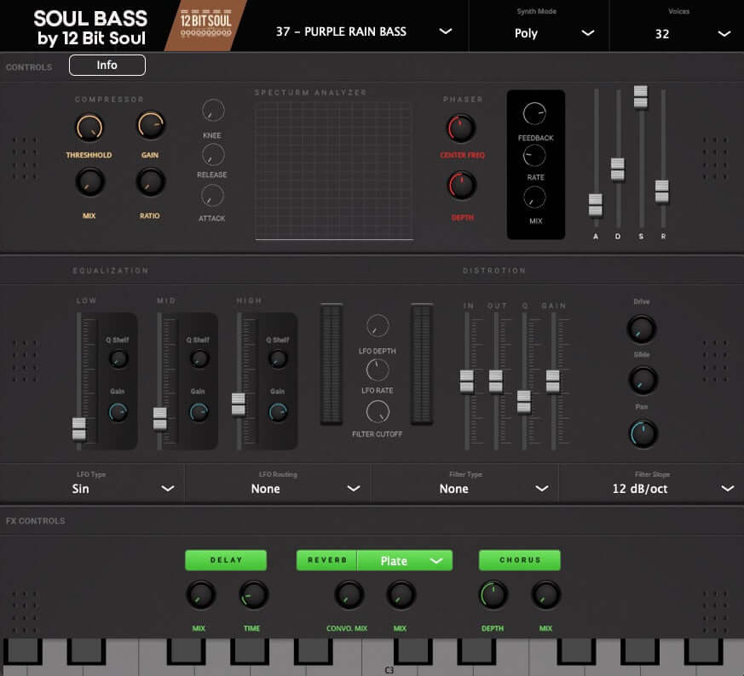The image size is (744, 676).
Task: Click the compressor Mix knob
Action: (x=89, y=182)
